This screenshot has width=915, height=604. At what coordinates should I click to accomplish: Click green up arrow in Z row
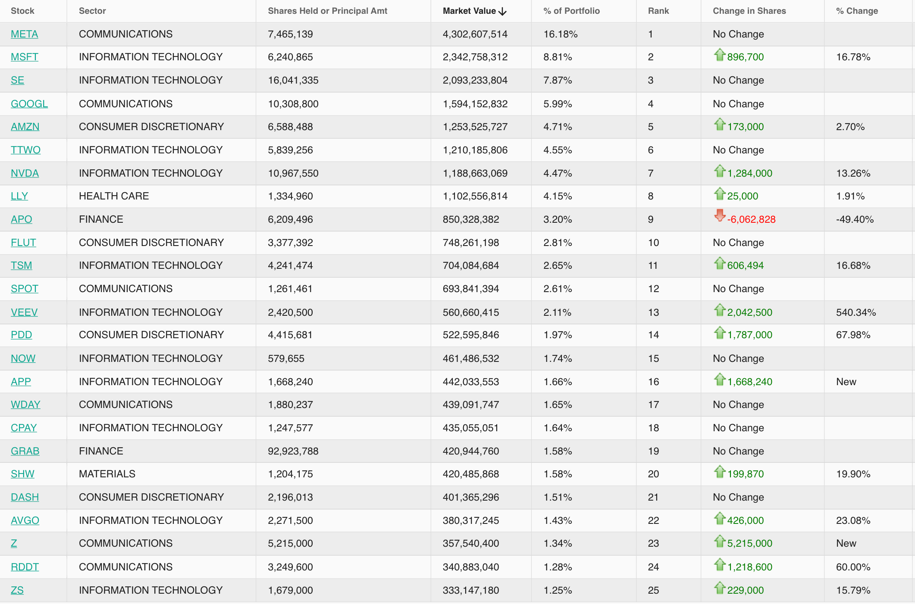pos(720,541)
